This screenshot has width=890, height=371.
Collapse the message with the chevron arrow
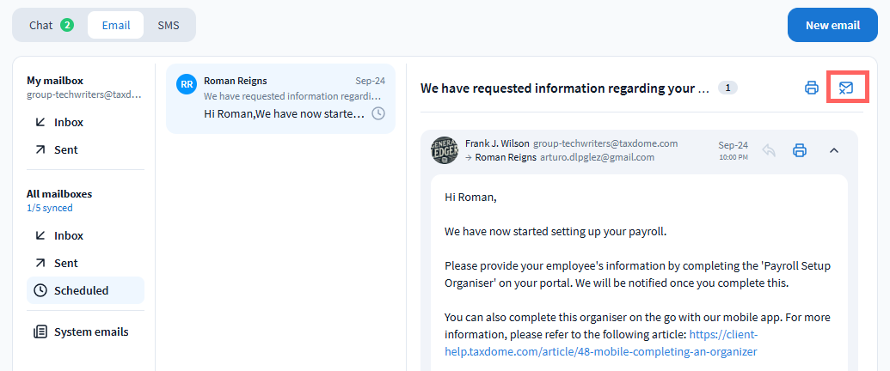point(833,150)
